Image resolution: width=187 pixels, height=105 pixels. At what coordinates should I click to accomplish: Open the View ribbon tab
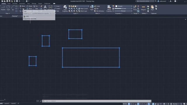tap(28, 3)
